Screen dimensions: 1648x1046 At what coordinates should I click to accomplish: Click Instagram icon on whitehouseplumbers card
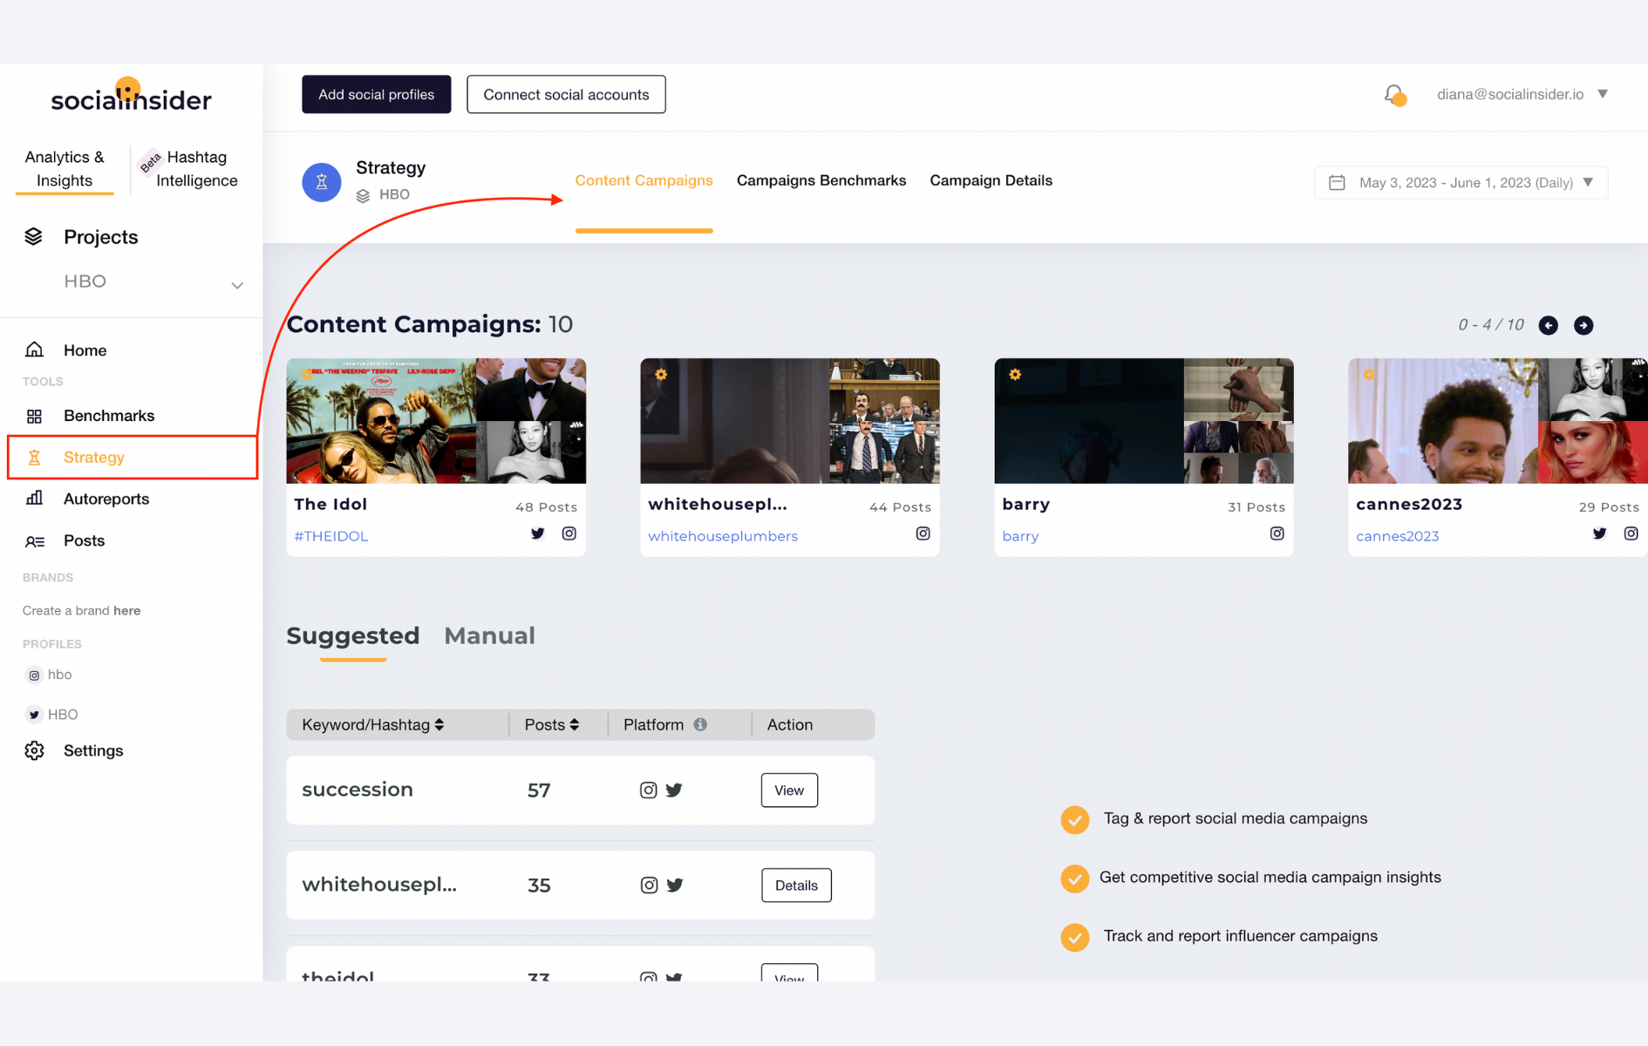(x=923, y=533)
